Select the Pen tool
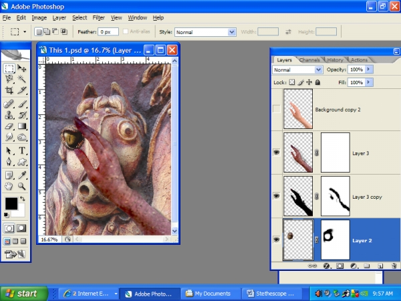This screenshot has height=301, width=401. tap(9, 161)
